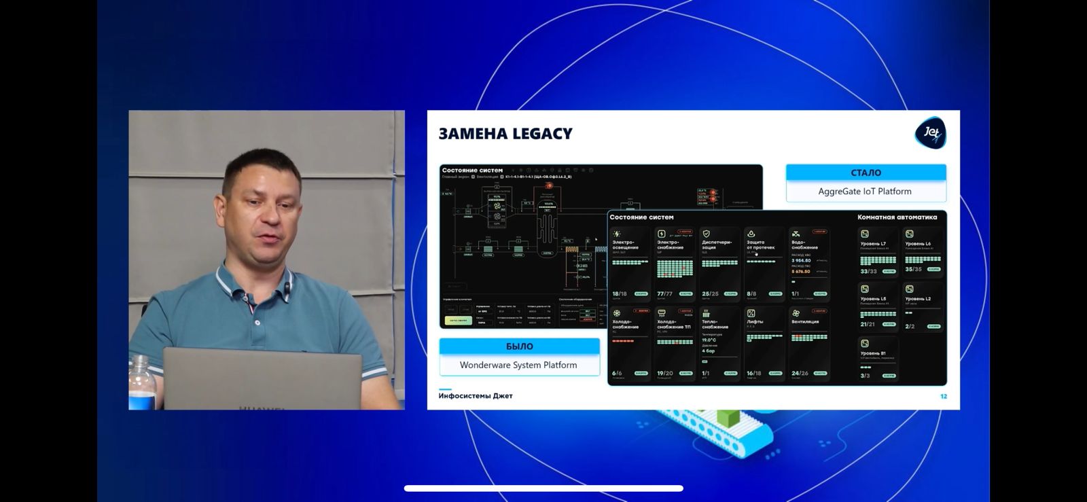The width and height of the screenshot is (1087, 502).
Task: Click slide page number 12
Action: point(944,396)
